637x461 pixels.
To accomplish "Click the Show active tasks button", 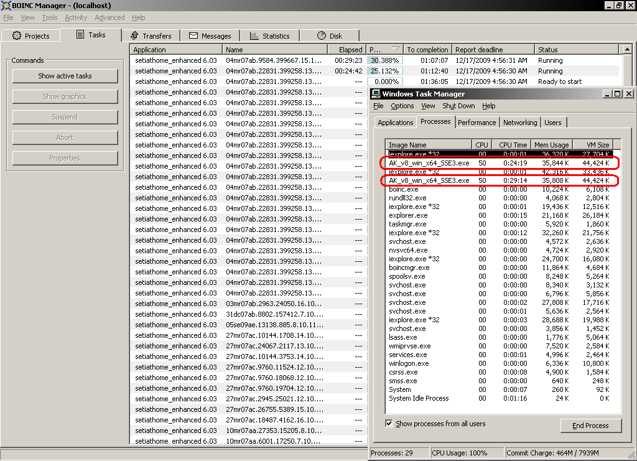I will 65,76.
